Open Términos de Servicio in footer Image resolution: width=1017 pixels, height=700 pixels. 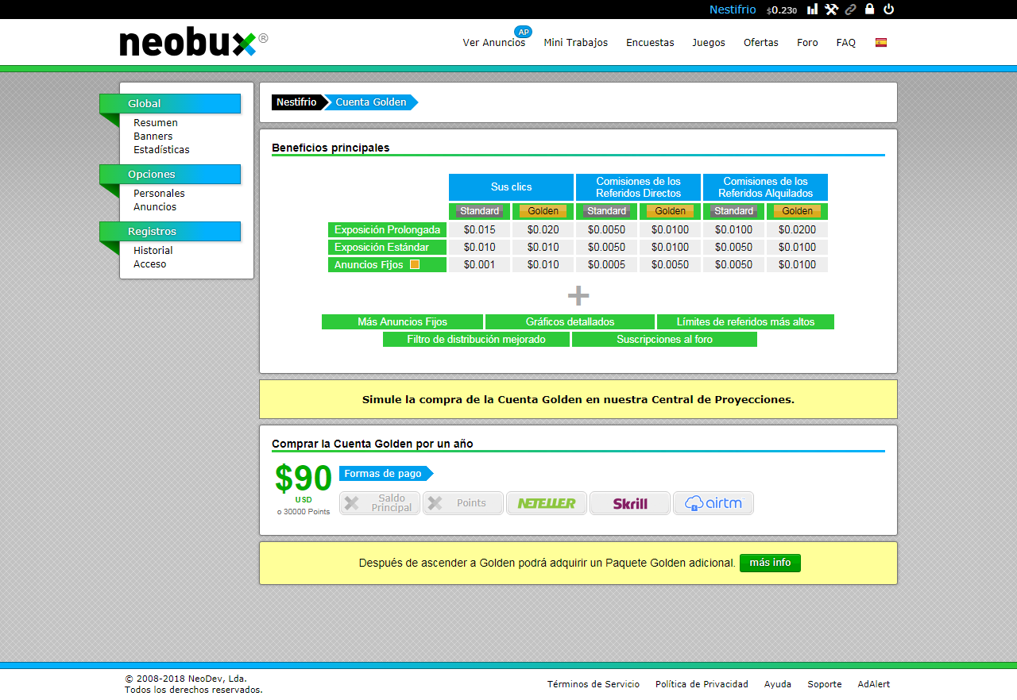pyautogui.click(x=594, y=684)
